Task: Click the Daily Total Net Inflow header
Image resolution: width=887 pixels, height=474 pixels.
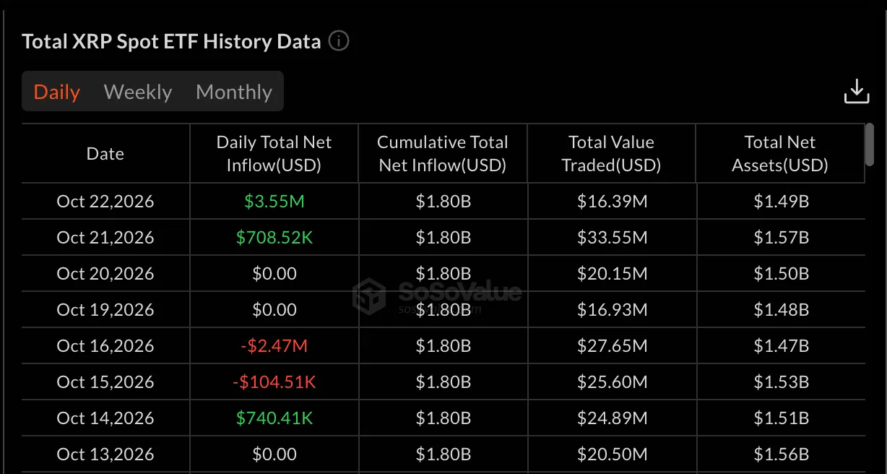Action: coord(274,153)
